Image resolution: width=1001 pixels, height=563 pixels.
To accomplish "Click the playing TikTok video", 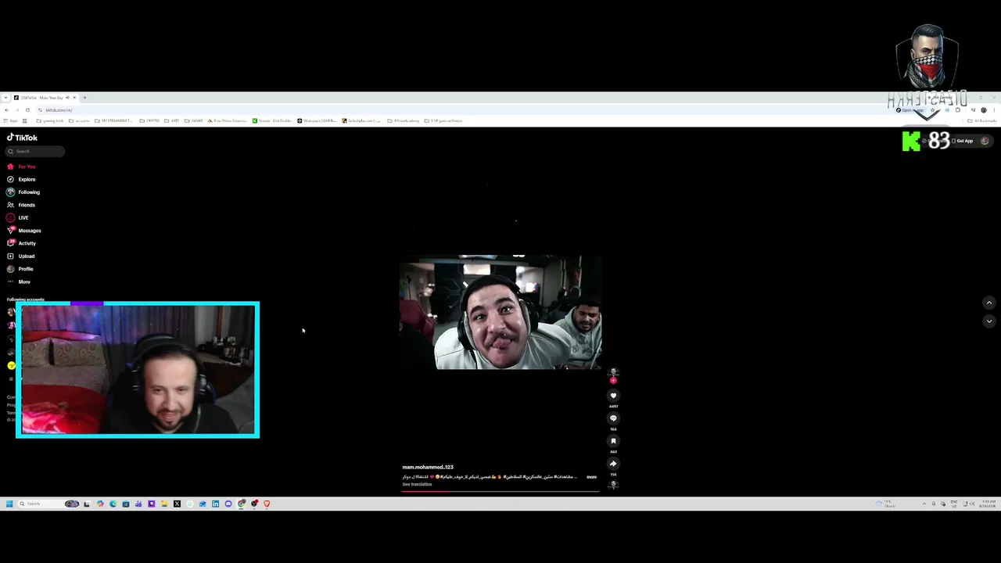I will point(500,312).
